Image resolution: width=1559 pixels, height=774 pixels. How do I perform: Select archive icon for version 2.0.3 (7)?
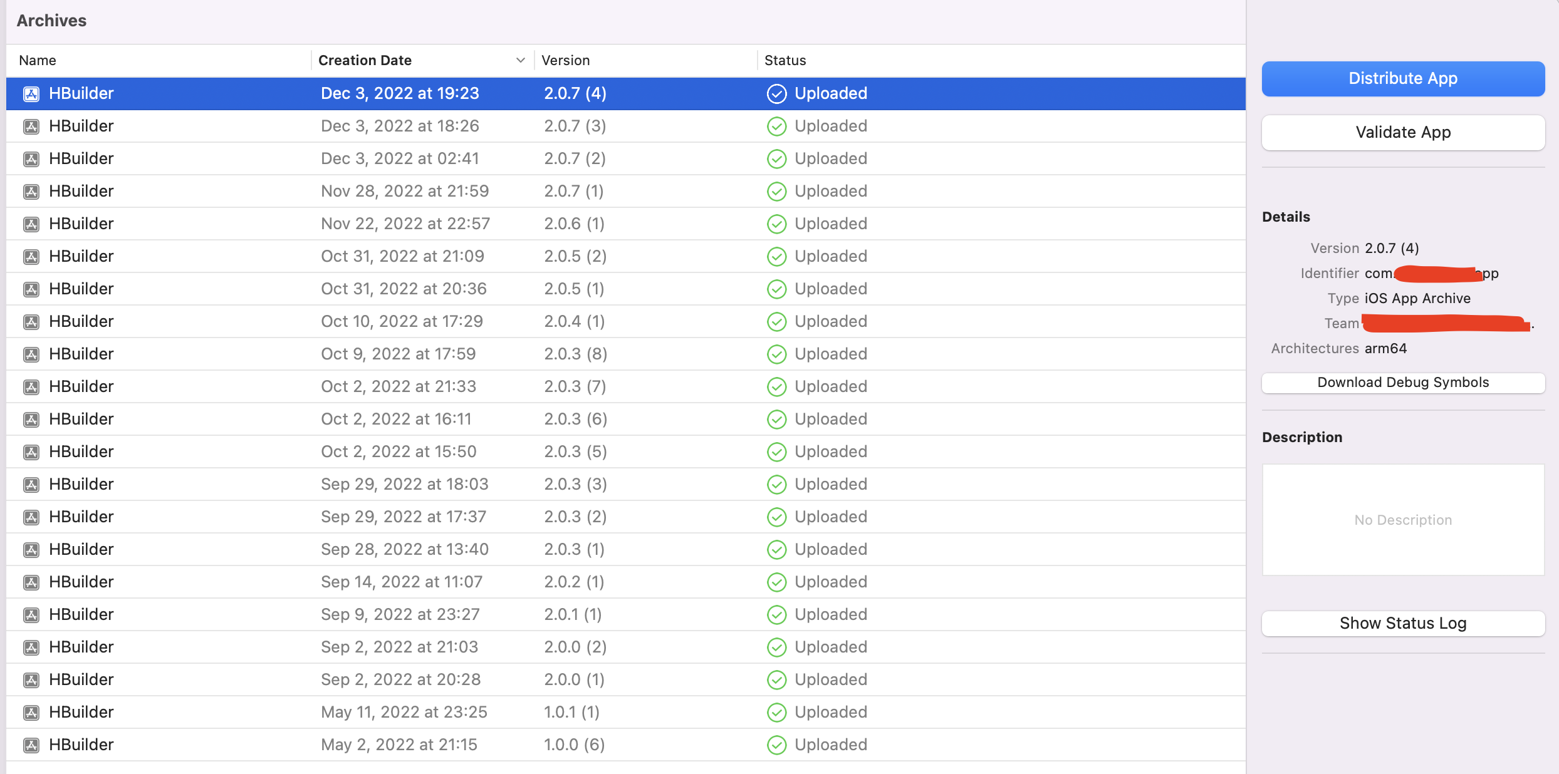pyautogui.click(x=31, y=387)
